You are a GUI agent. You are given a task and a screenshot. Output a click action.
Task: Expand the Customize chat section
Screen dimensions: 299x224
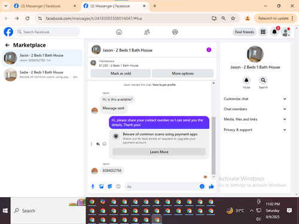pyautogui.click(x=255, y=99)
